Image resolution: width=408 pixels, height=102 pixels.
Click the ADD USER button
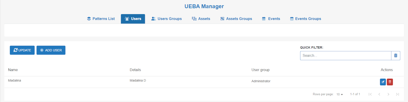(51, 50)
